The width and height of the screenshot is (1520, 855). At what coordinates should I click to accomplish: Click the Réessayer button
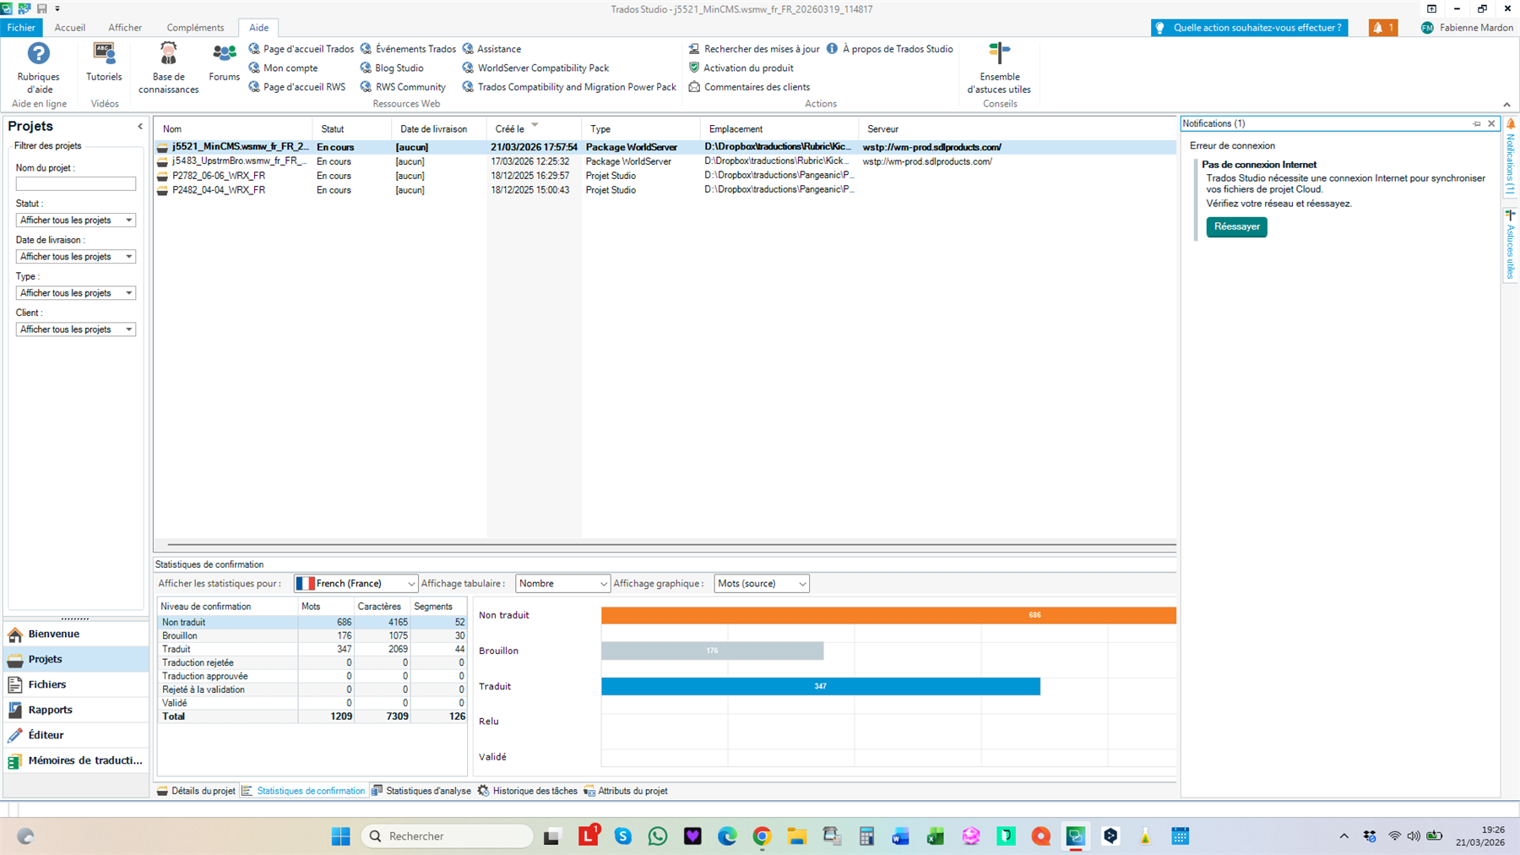(1236, 226)
